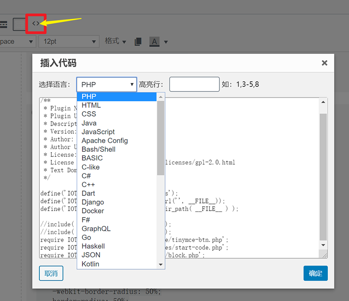Click the '* Version:' line in code

[60, 132]
